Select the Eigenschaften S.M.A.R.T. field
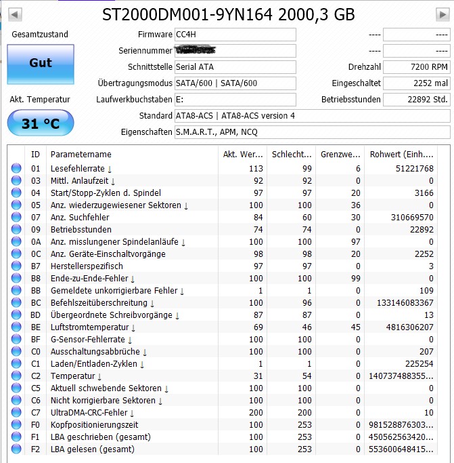This screenshot has height=463, width=454. [313, 132]
